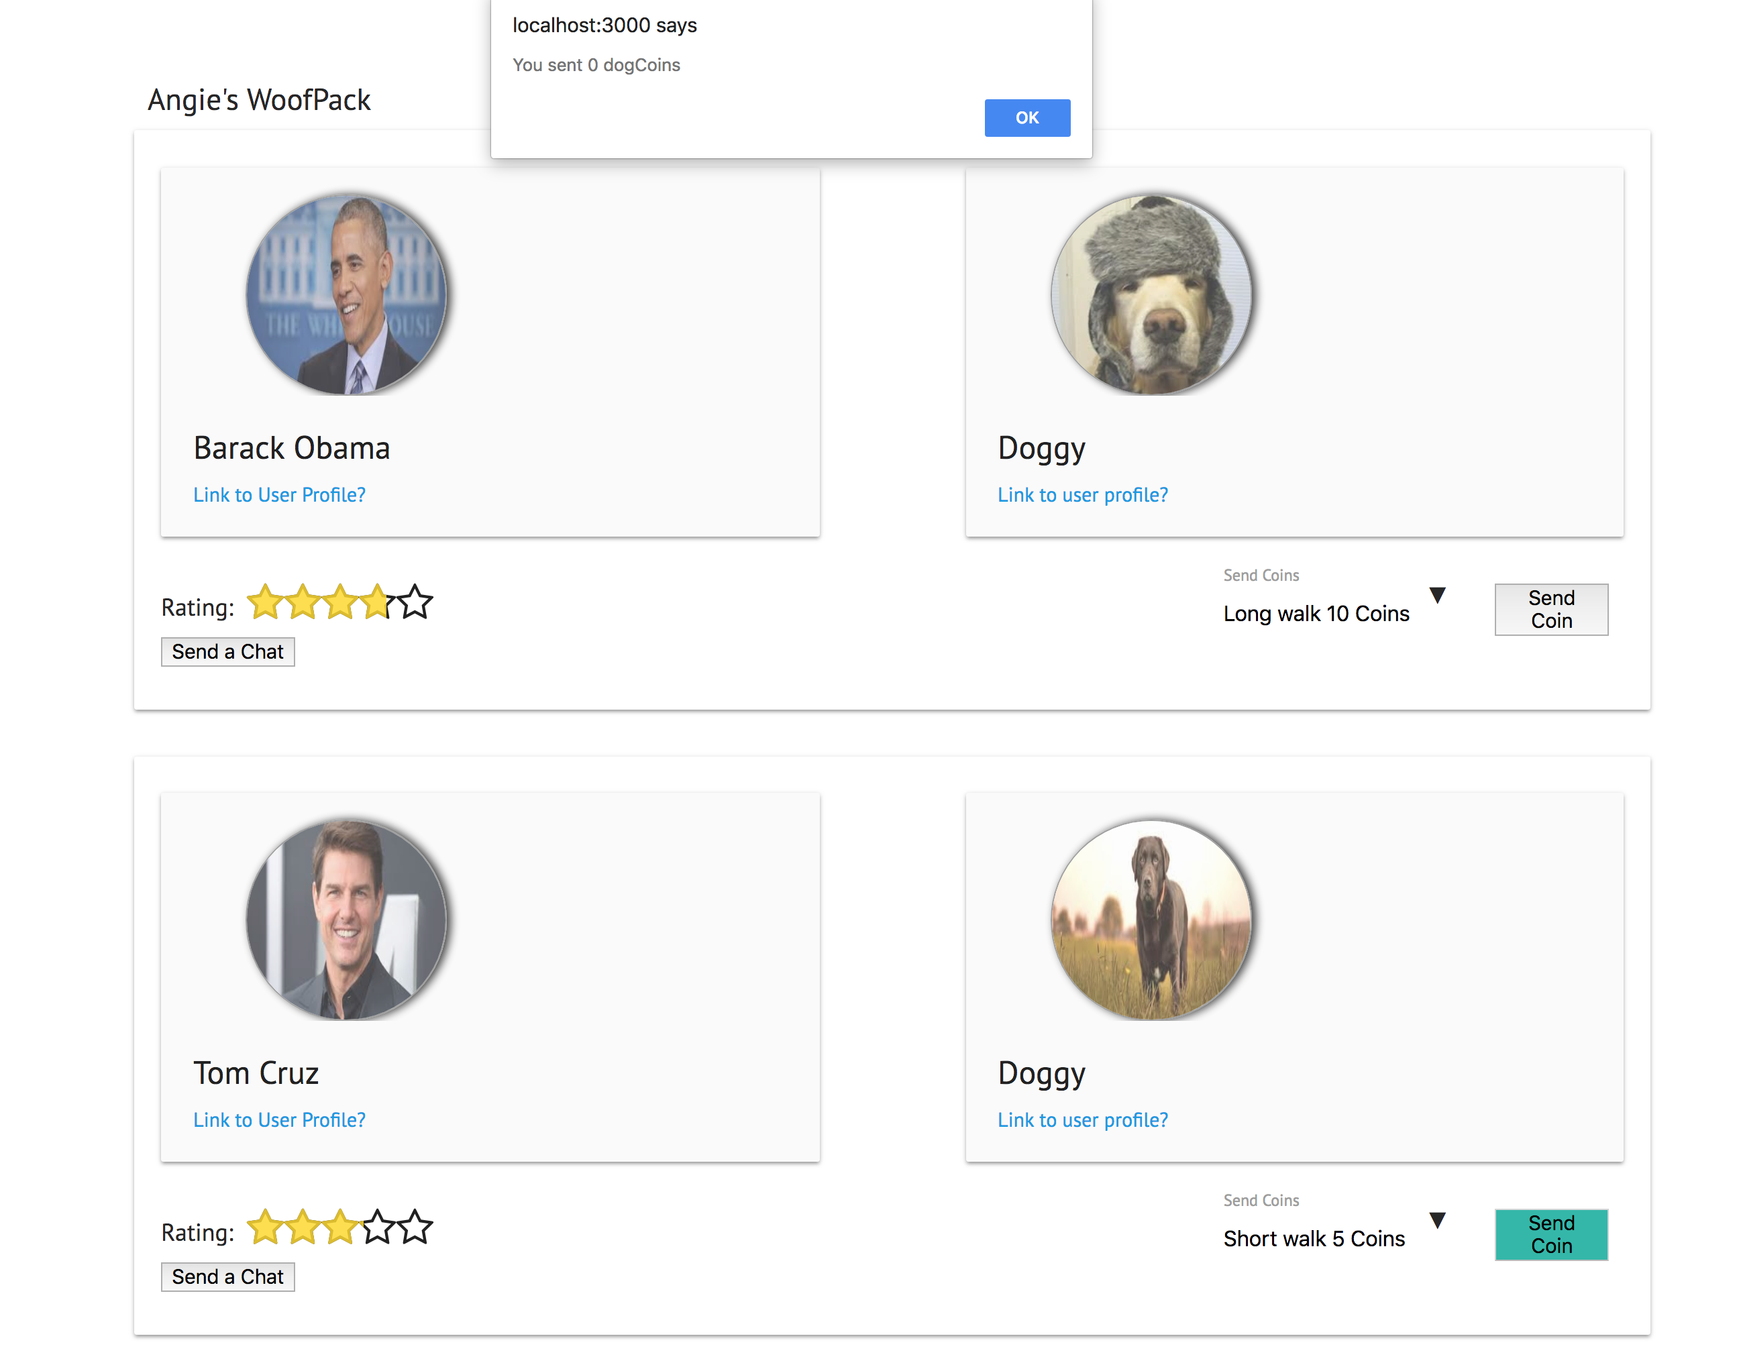
Task: Click fifth empty star for Barack Obama
Action: (415, 602)
